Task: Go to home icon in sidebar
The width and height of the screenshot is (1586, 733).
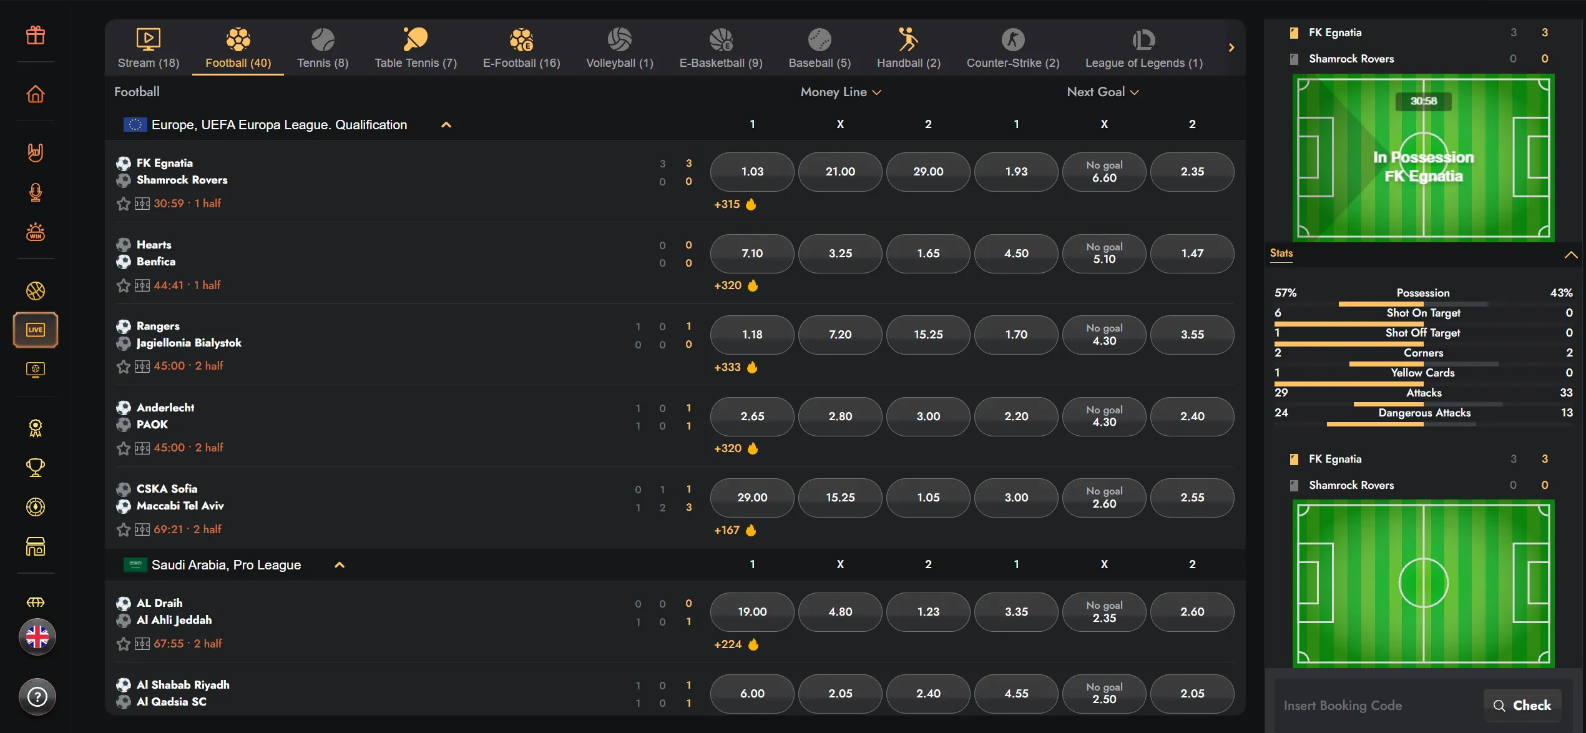Action: click(36, 94)
